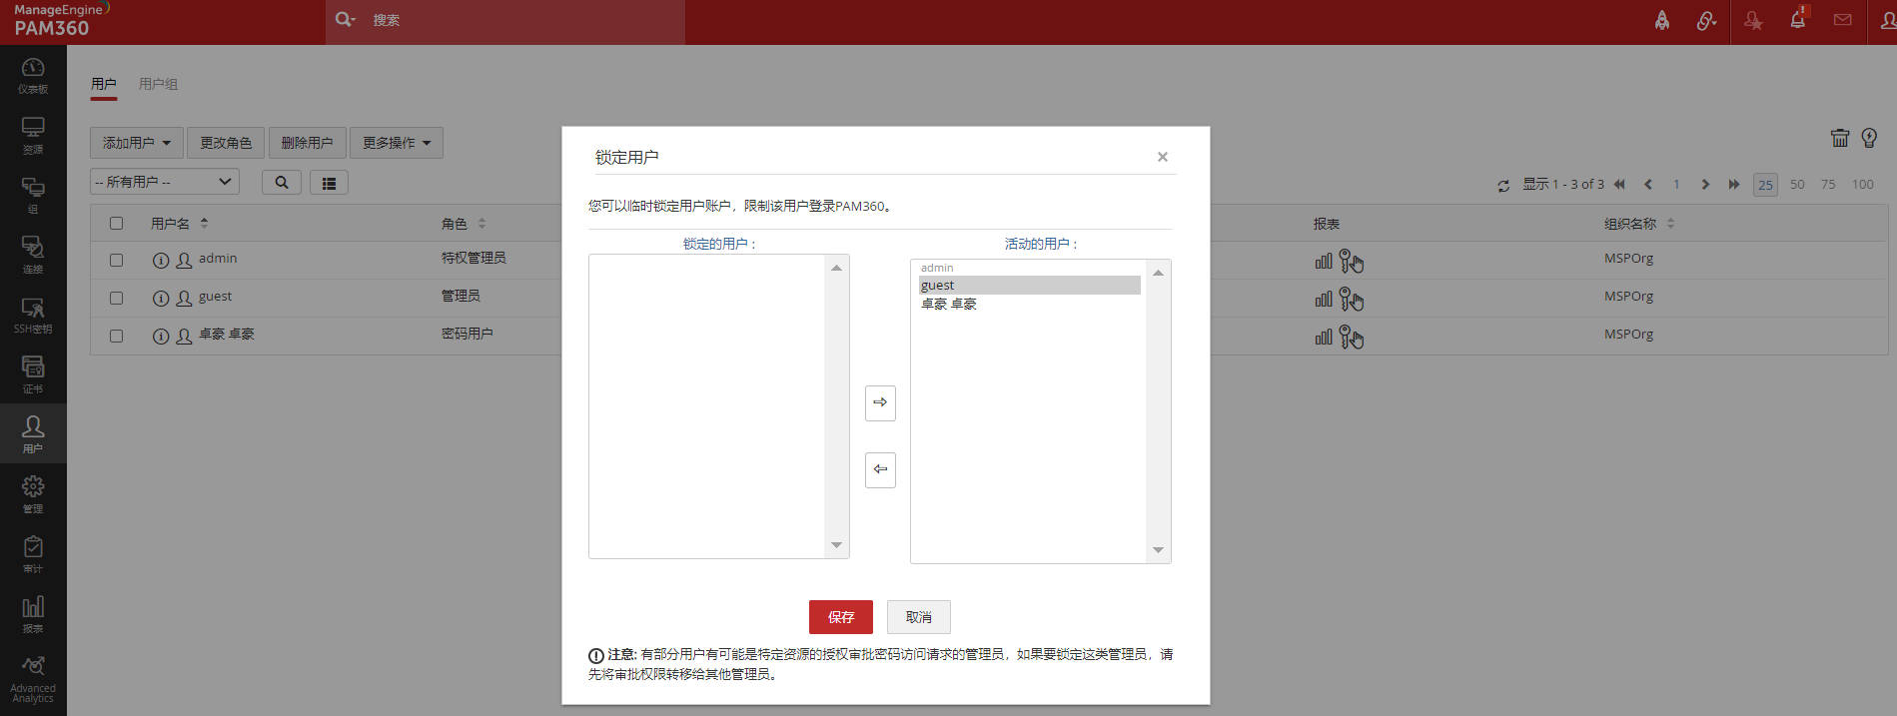Click the lightbulb tips icon
The width and height of the screenshot is (1897, 716).
[1869, 138]
